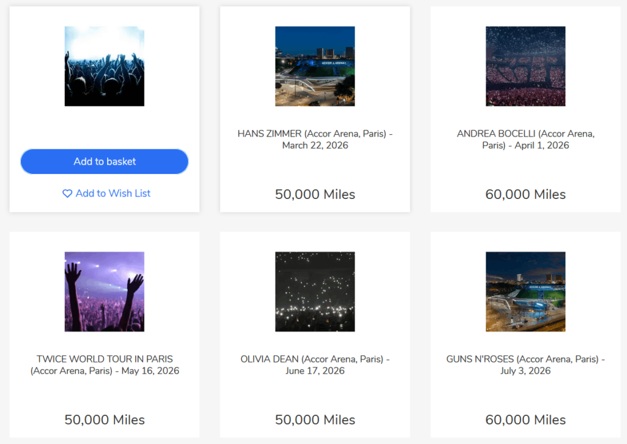Select the 50,000 Miles price under TWICE
This screenshot has width=627, height=444.
(104, 420)
